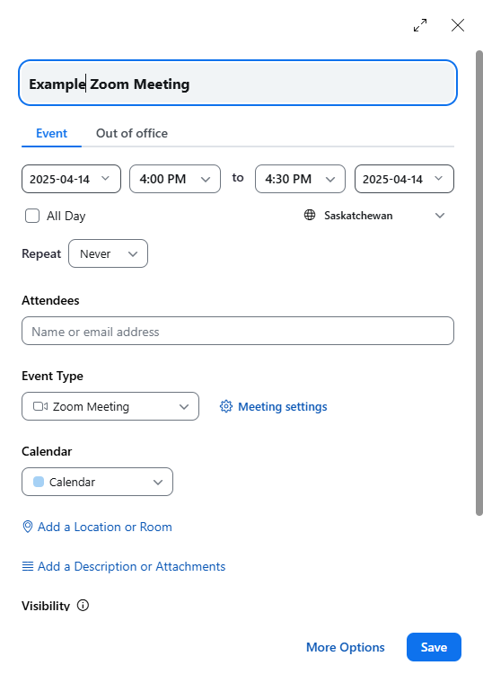Click the location pin icon
Screen dimensions: 483x683
pyautogui.click(x=28, y=527)
